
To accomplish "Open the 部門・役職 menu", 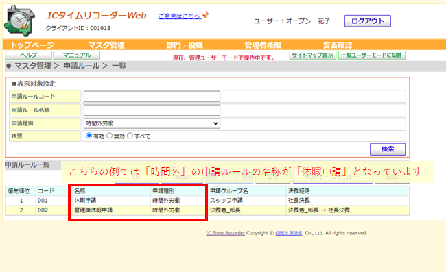I will tap(185, 45).
